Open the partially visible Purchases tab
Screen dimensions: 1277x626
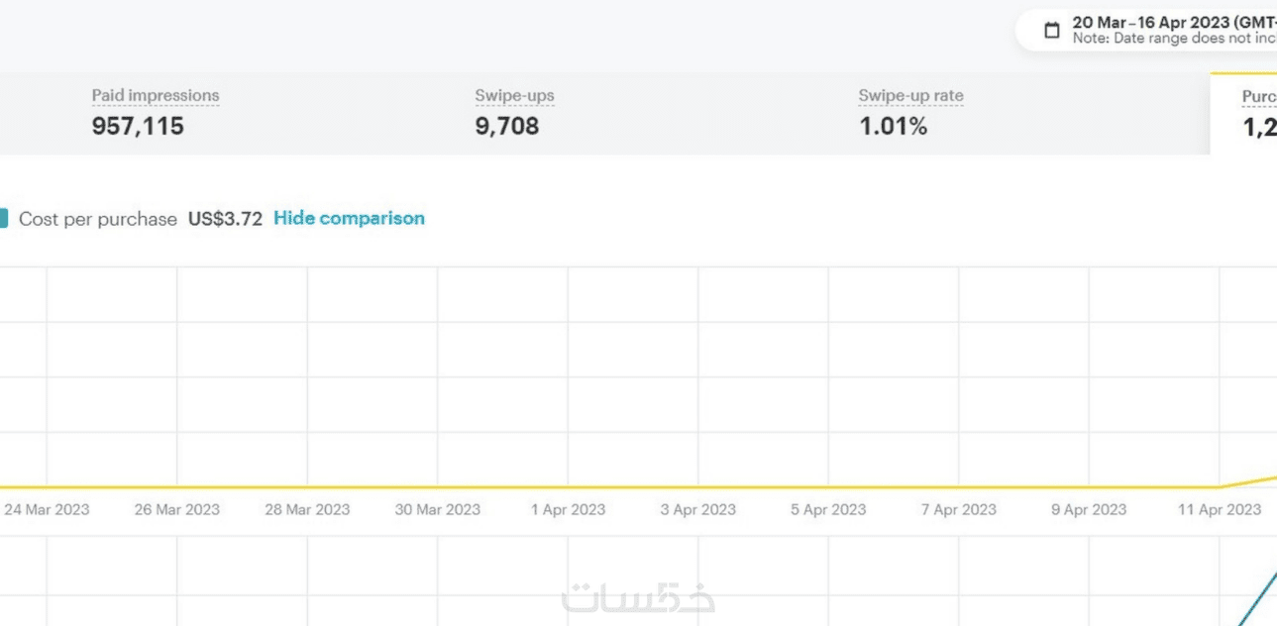[x=1256, y=113]
